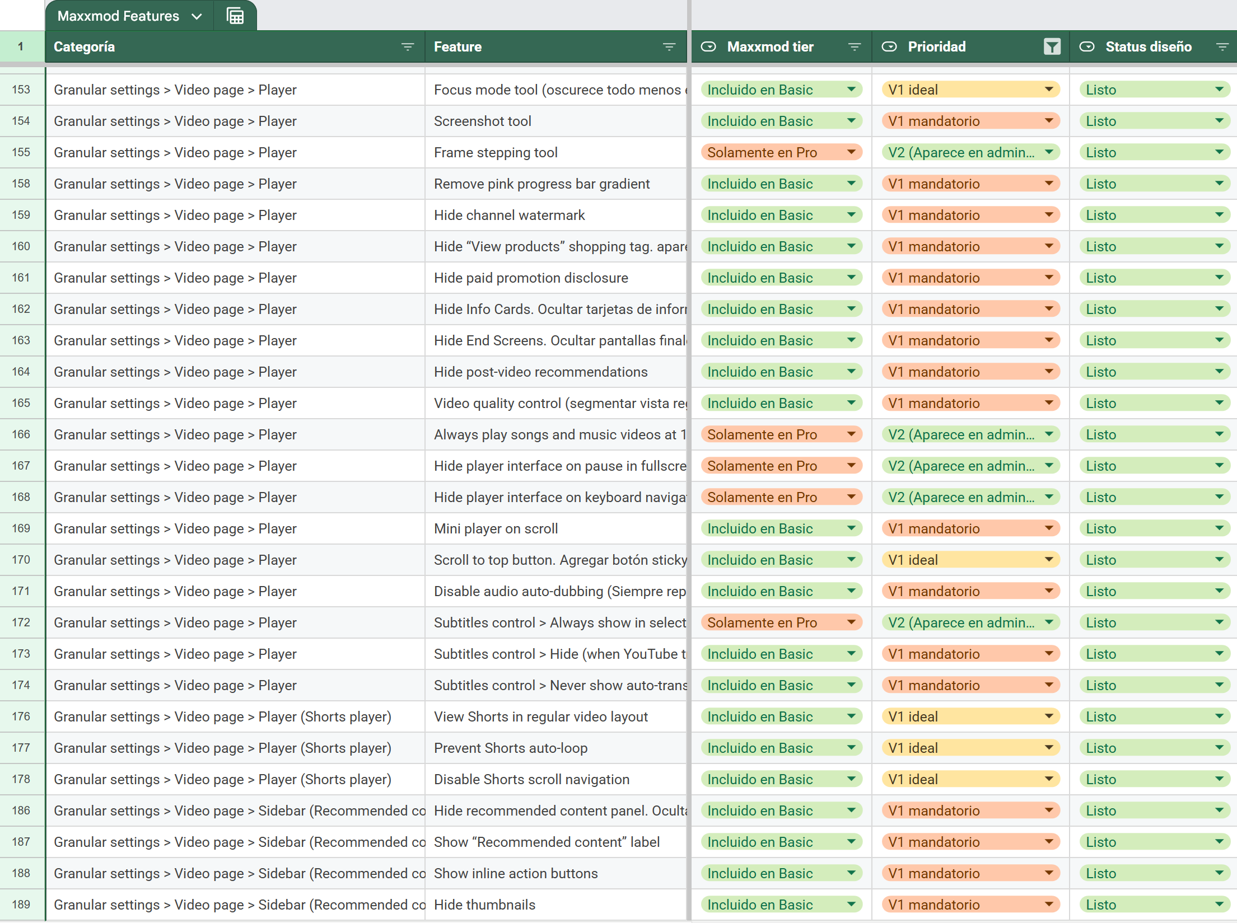Open the filter icon on Status diseño column
The width and height of the screenshot is (1237, 923).
(1222, 46)
